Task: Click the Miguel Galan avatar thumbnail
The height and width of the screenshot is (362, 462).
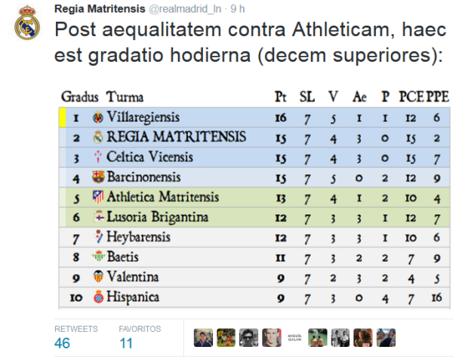Action: point(294,338)
